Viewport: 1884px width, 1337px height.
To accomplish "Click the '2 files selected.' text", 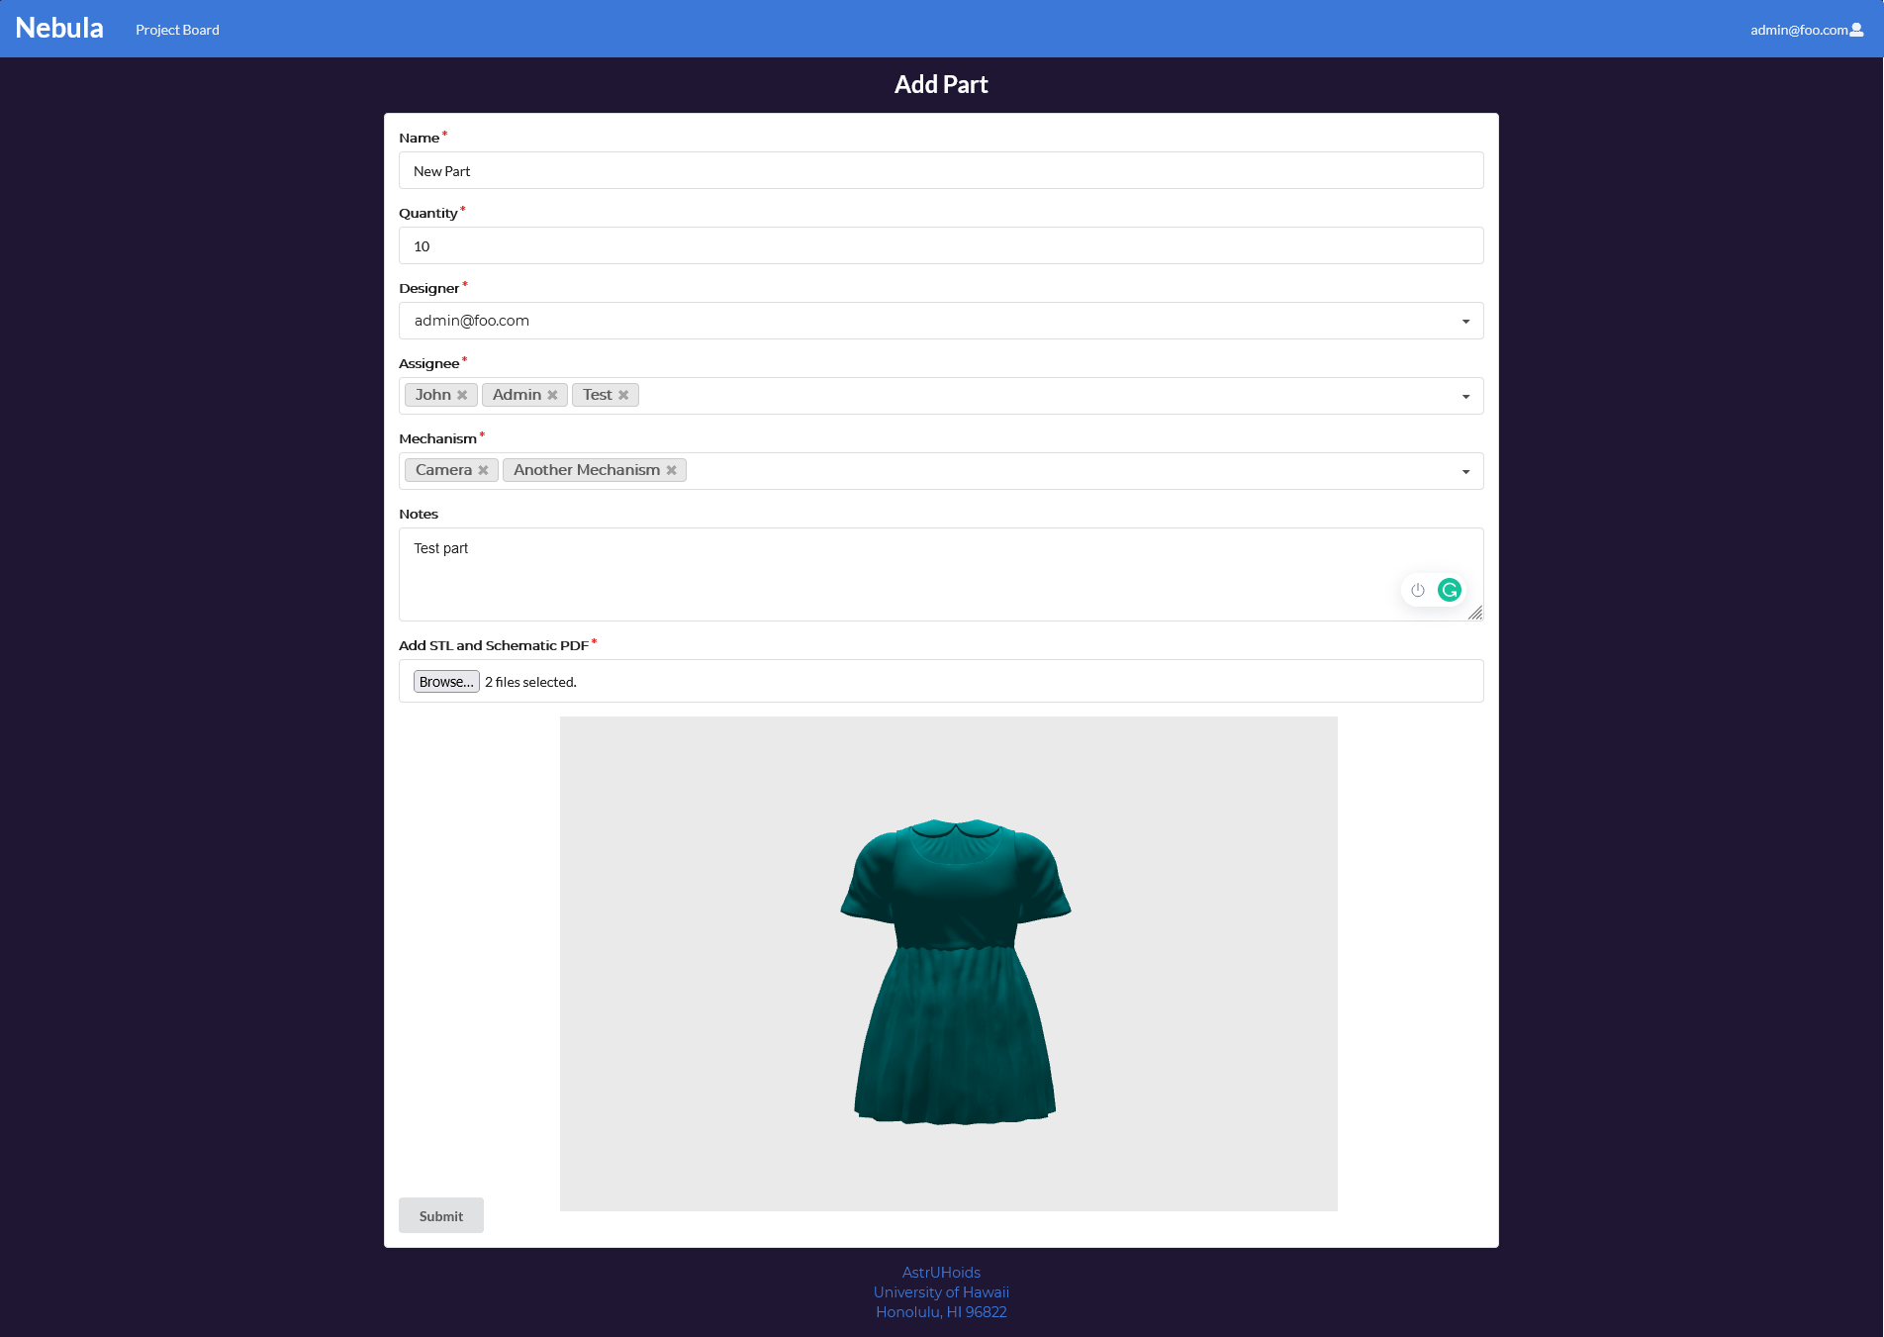I will 530,682.
